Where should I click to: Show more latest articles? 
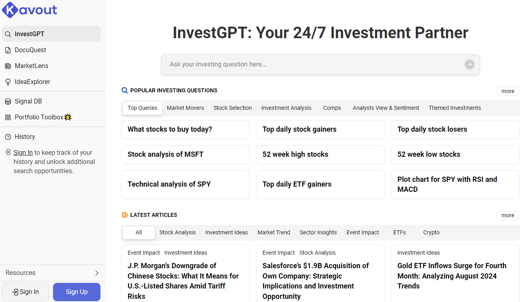[x=507, y=215]
